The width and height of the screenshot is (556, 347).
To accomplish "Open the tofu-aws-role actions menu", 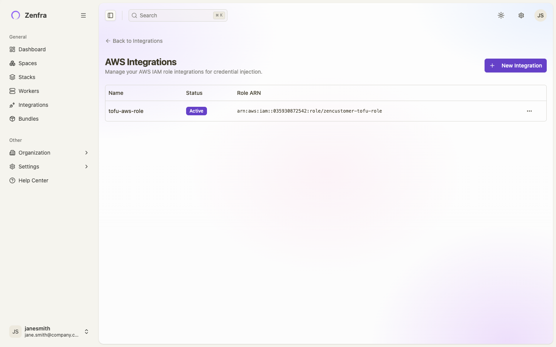I will 529,111.
